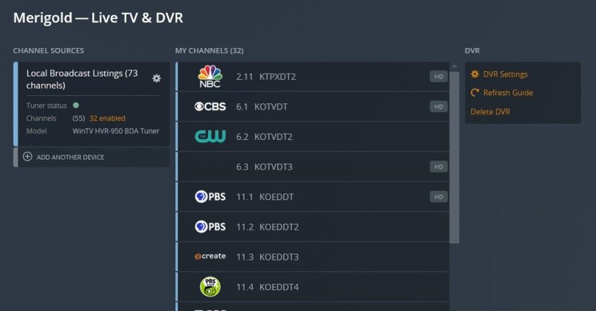Click the channel list scrollbar
The height and width of the screenshot is (311, 596).
[454, 155]
